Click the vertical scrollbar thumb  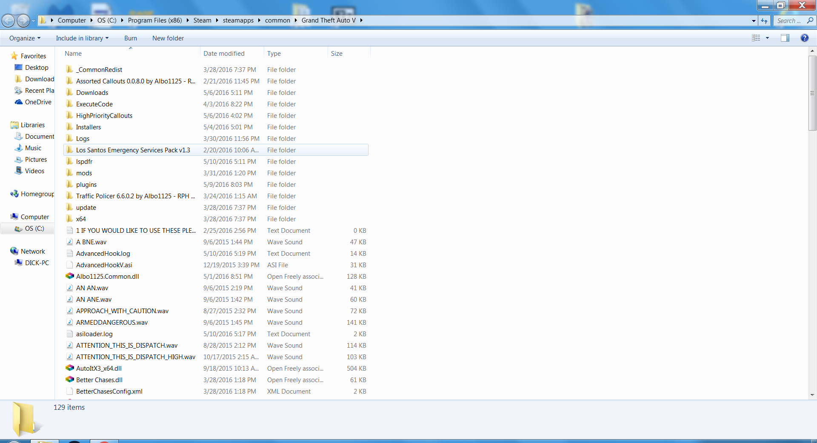812,93
